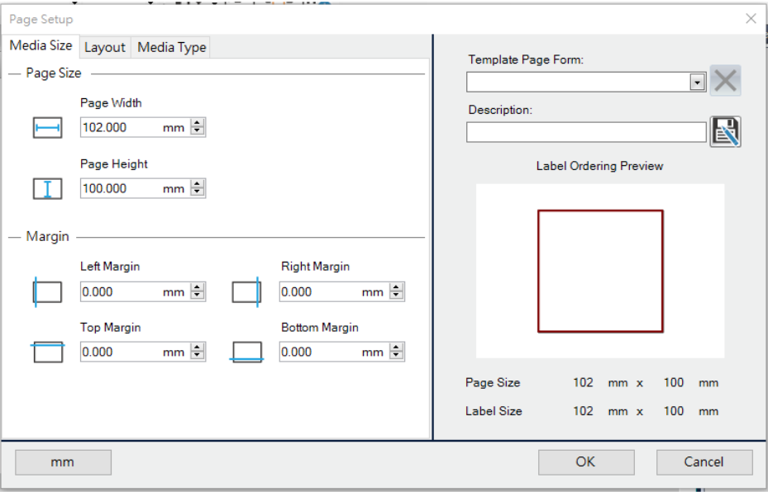The height and width of the screenshot is (492, 768).
Task: Click the Left Margin icon
Action: coord(47,292)
